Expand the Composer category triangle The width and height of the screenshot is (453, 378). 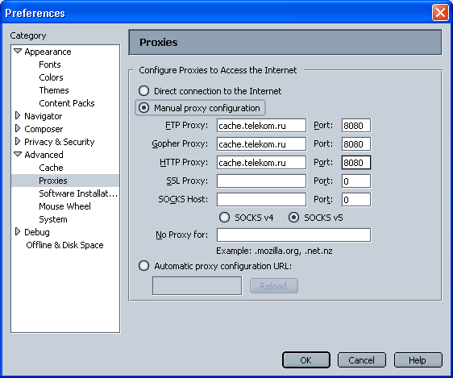point(18,128)
